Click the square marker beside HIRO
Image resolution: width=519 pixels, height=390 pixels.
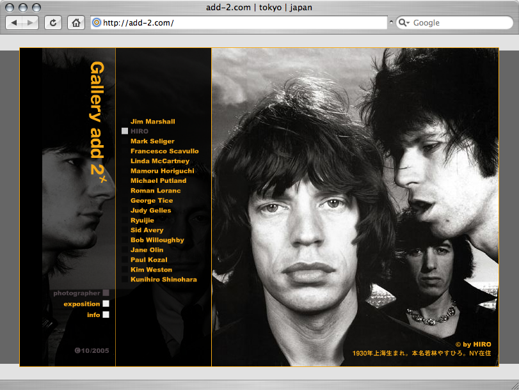tap(125, 131)
